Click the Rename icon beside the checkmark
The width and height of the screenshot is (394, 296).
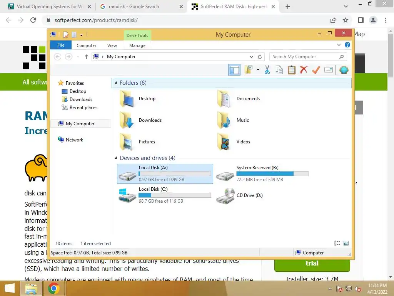[329, 70]
